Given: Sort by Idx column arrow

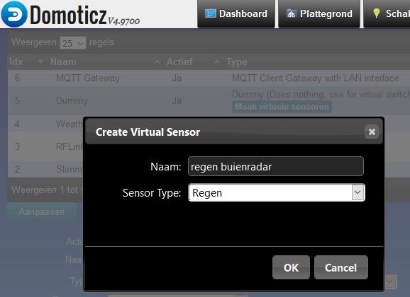Looking at the screenshot, I should [x=40, y=62].
